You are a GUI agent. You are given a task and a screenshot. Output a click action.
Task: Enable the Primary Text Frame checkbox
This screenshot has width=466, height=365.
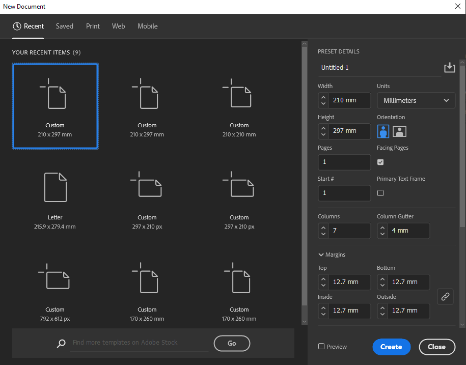click(380, 193)
